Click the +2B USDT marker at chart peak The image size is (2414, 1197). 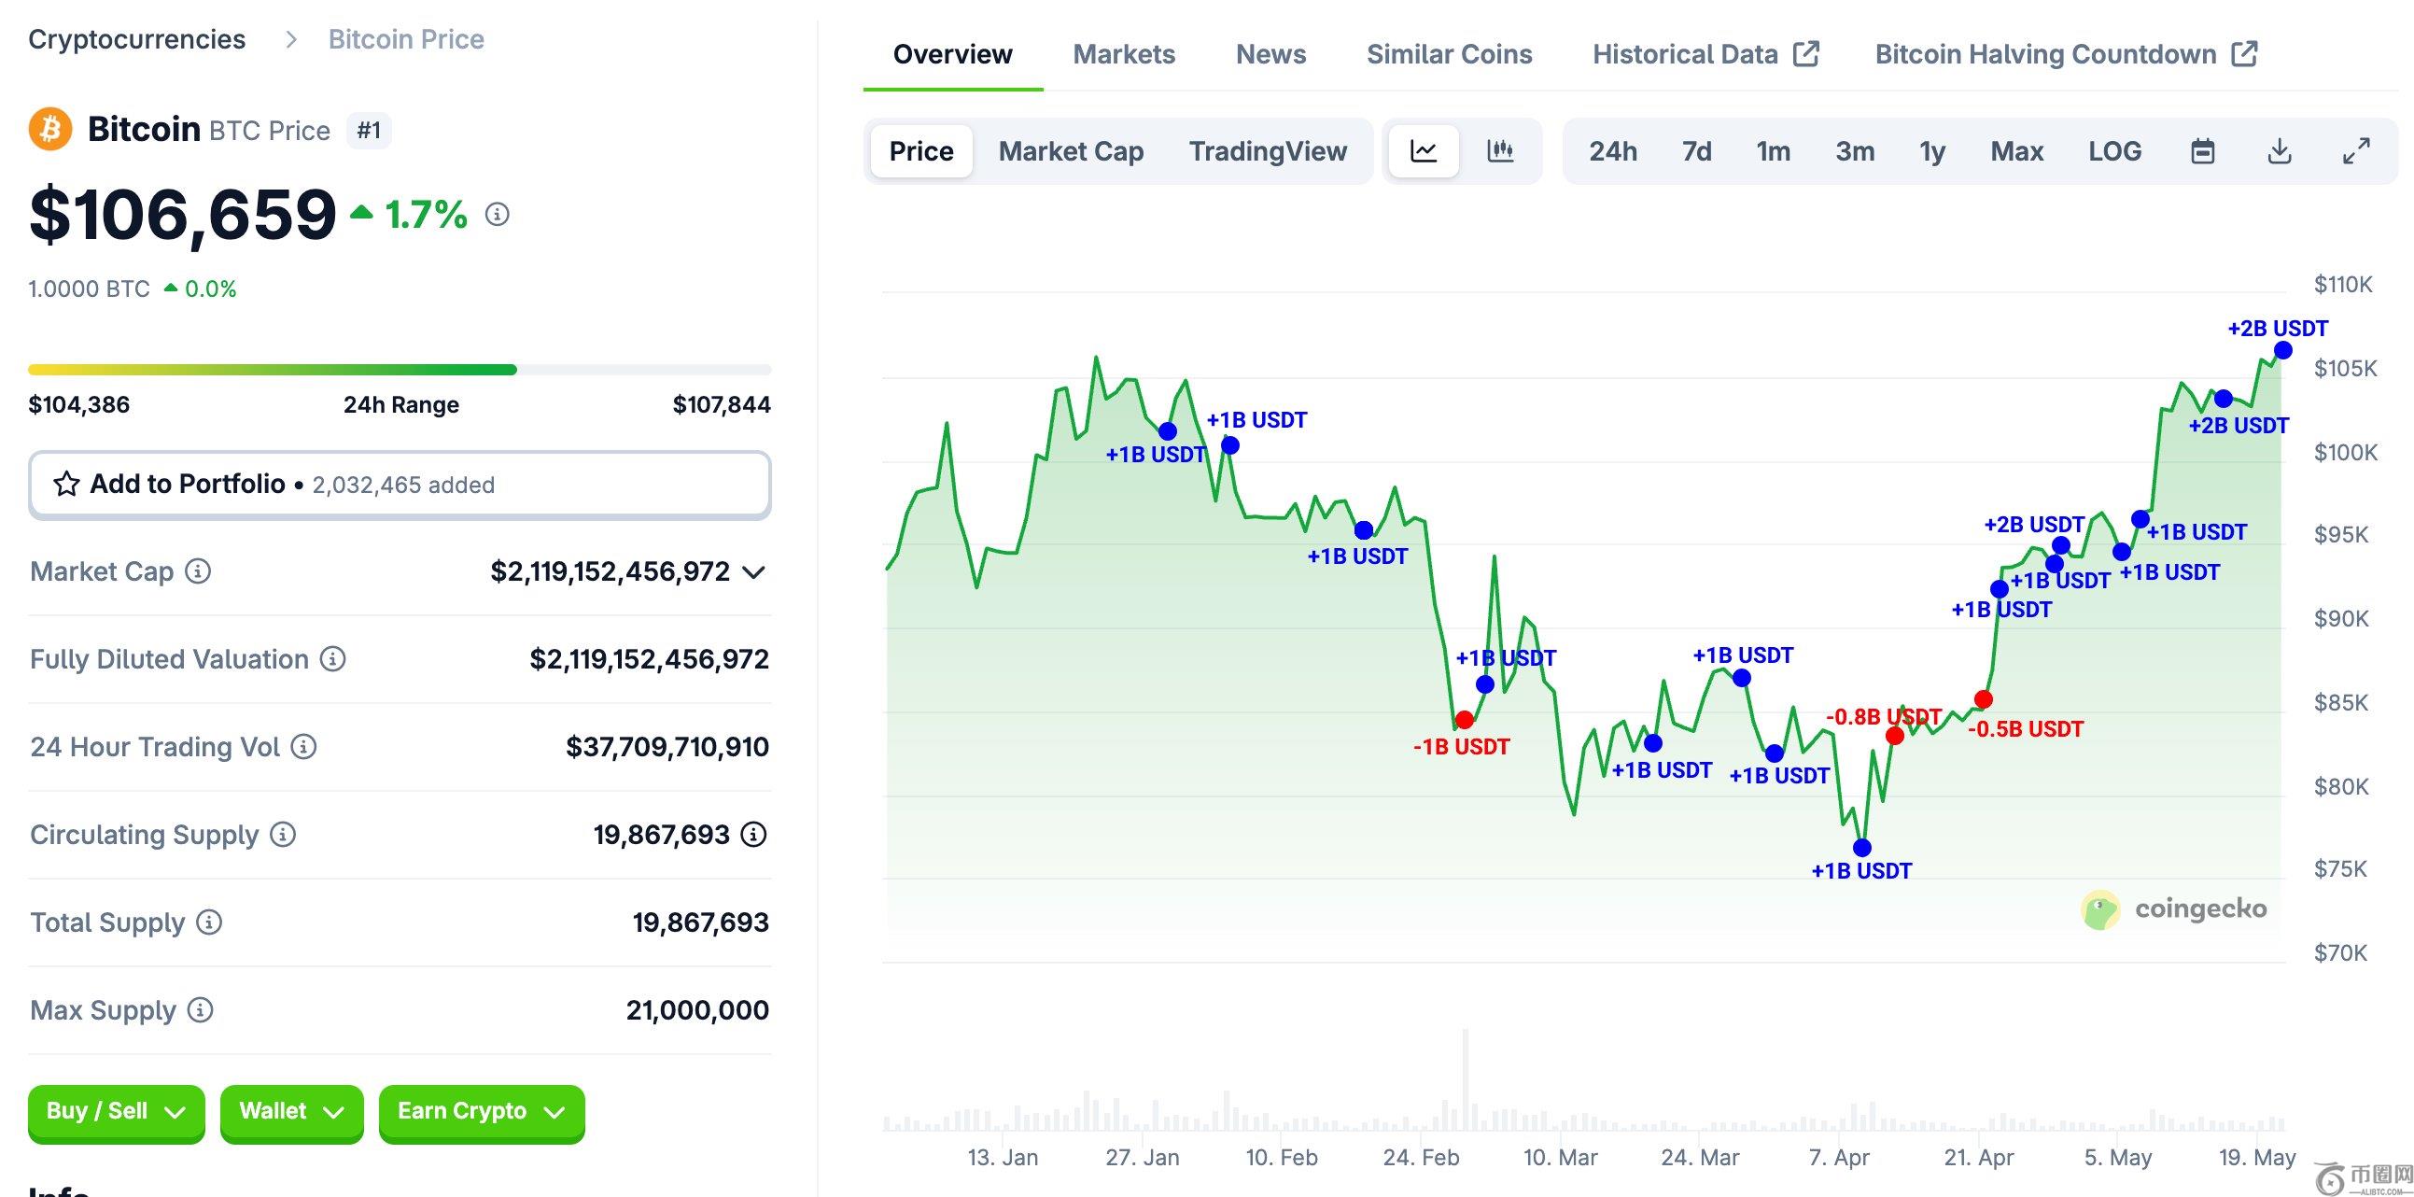2282,350
